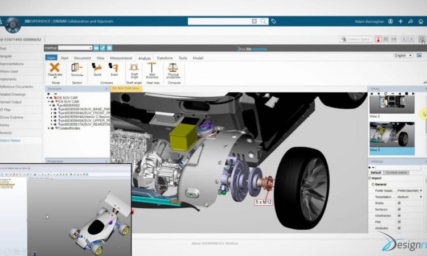The width and height of the screenshot is (427, 256).
Task: Toggle the Solids checkbox
Action: click(399, 203)
